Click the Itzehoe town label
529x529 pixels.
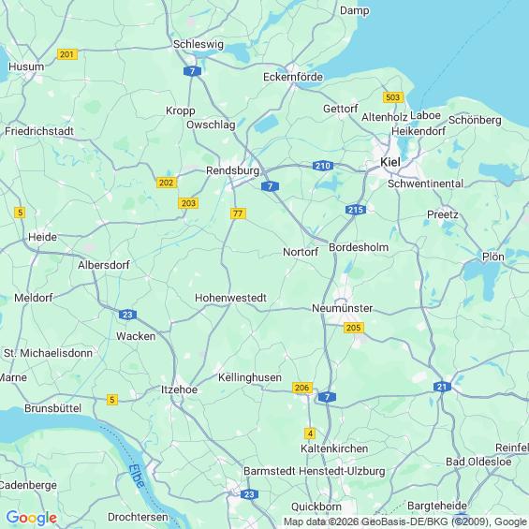pos(179,389)
